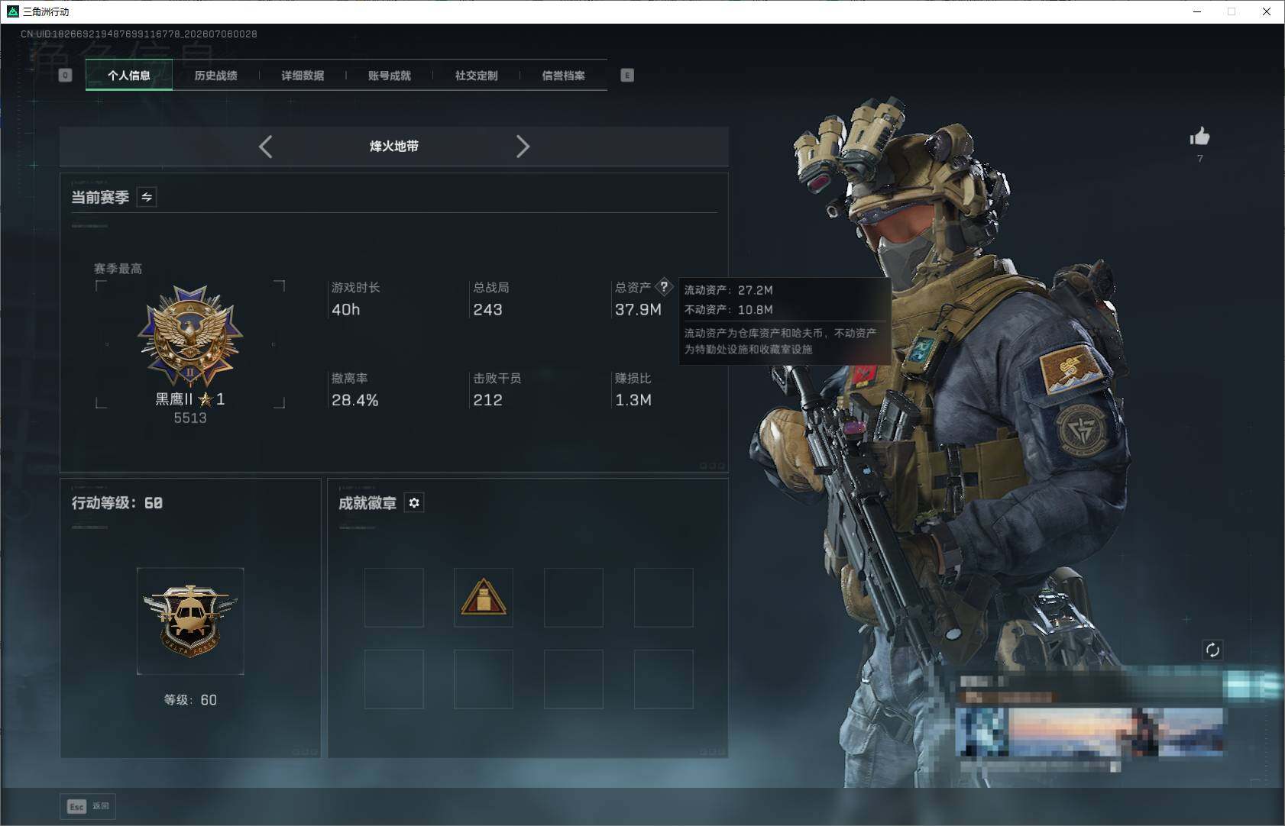Click the total assets question mark icon
The height and width of the screenshot is (826, 1285).
(x=664, y=287)
